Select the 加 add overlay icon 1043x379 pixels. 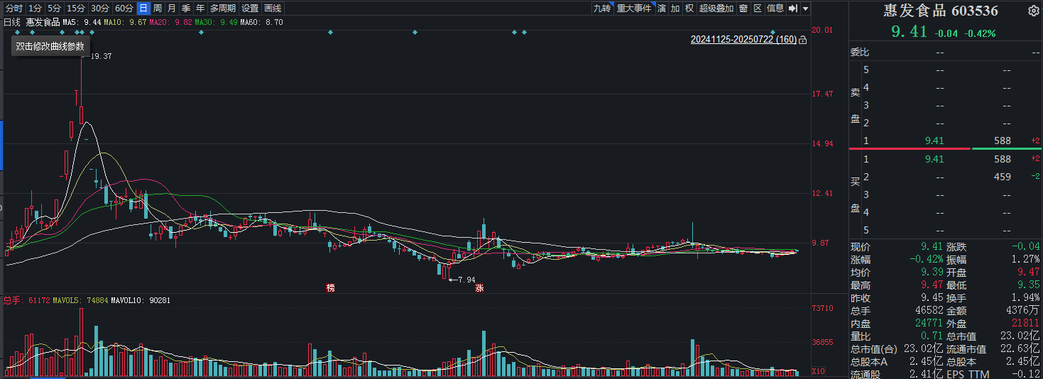[x=675, y=9]
